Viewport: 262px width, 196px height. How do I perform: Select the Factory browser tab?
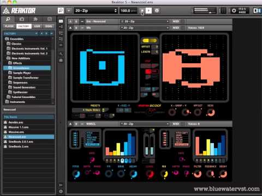click(x=24, y=26)
